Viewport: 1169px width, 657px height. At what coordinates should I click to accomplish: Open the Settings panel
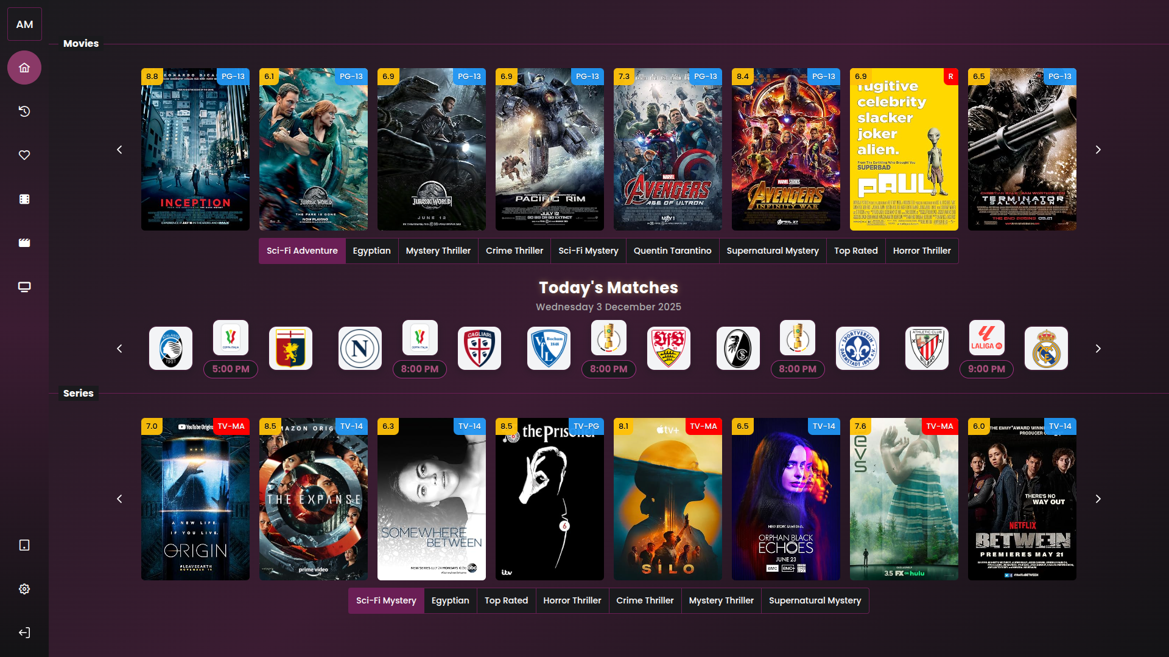(x=24, y=588)
